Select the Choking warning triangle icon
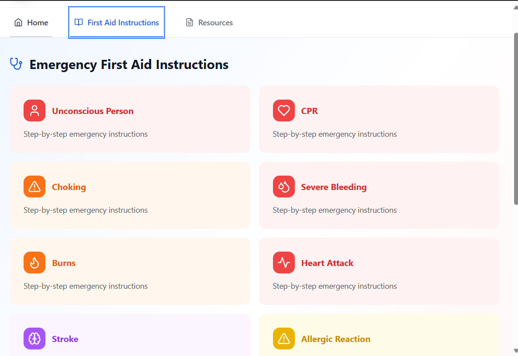The image size is (518, 356). [x=35, y=187]
